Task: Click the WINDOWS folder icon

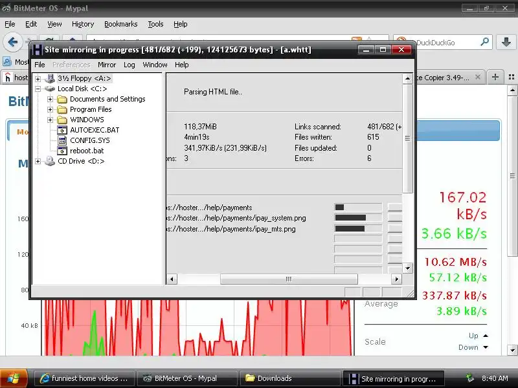Action: (62, 120)
